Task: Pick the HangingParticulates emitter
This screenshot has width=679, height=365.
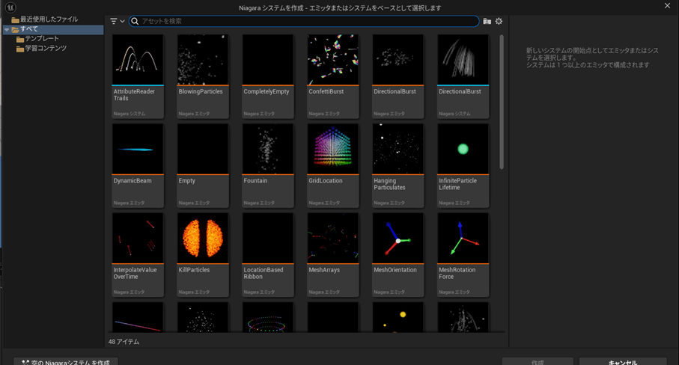Action: point(398,165)
